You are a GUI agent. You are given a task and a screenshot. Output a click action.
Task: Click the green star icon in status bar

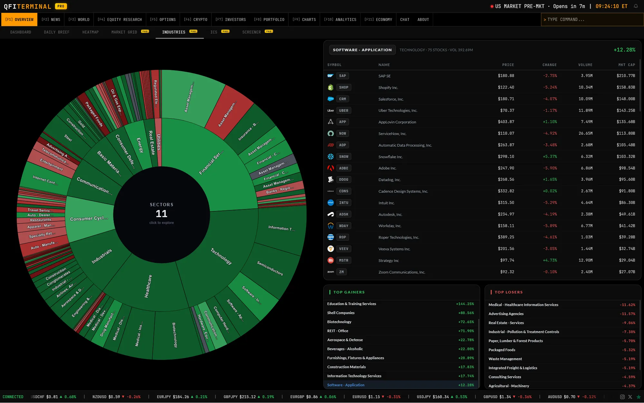tap(638, 397)
